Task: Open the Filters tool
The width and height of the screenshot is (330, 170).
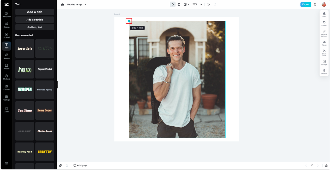Action: pos(324,15)
